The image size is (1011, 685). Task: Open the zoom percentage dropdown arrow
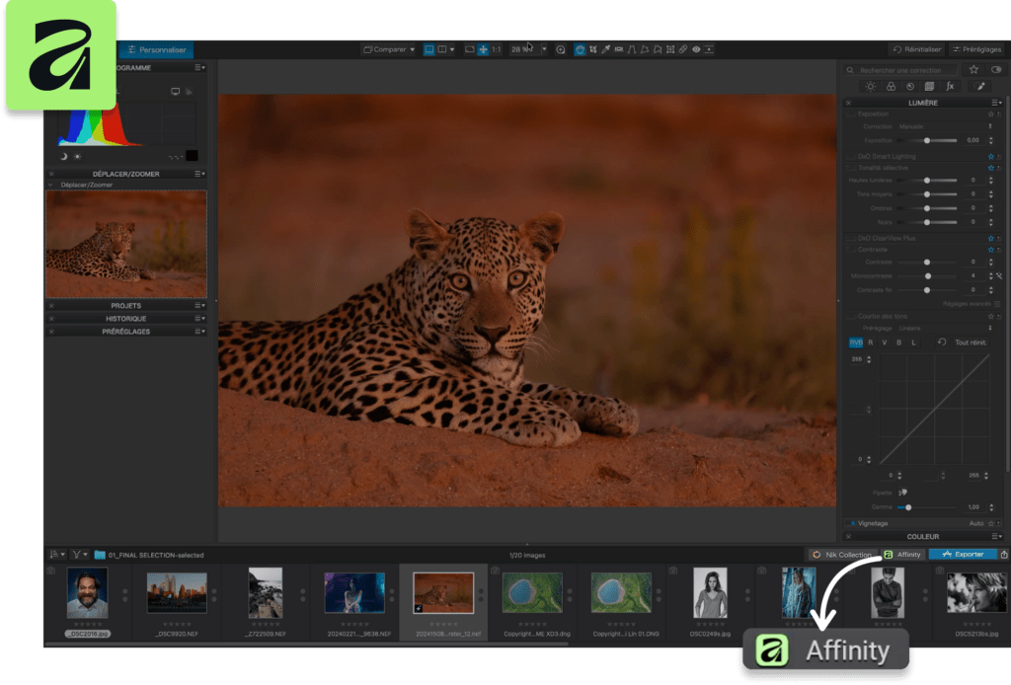pos(544,49)
